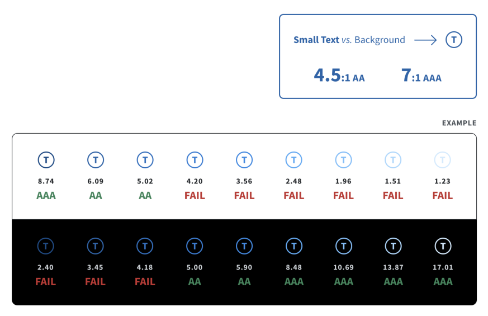Click the EXAMPLE heading label
488x316 pixels.
pos(459,123)
